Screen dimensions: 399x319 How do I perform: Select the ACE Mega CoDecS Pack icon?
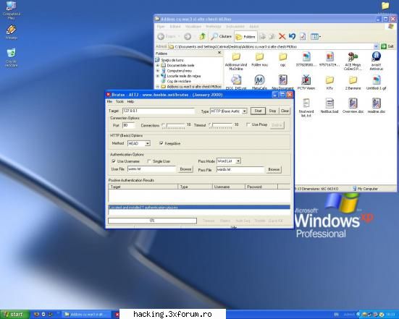click(353, 61)
